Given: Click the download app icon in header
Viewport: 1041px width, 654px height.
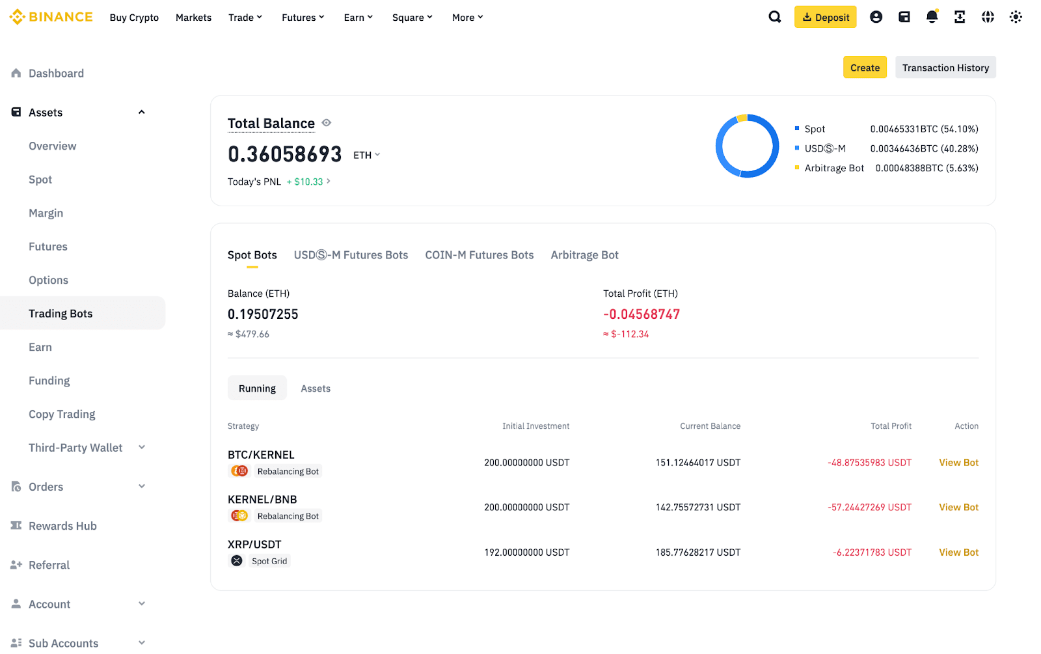Looking at the screenshot, I should click(960, 17).
